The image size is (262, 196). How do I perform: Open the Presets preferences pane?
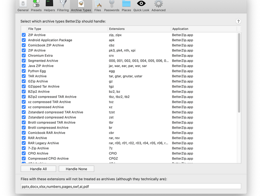[x=36, y=6]
